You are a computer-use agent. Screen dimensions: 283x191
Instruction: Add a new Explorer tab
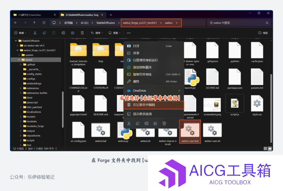(111, 15)
